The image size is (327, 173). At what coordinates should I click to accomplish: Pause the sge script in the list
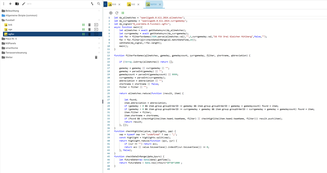83,30
